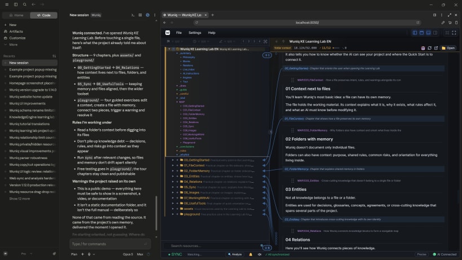Select tree depth level 1
The image size is (462, 260).
[243, 42]
